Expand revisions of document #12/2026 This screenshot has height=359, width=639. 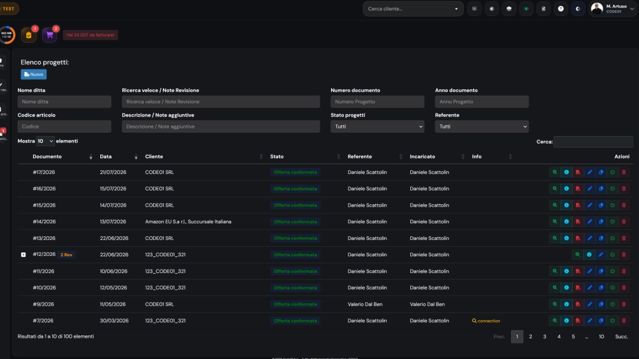click(23, 255)
